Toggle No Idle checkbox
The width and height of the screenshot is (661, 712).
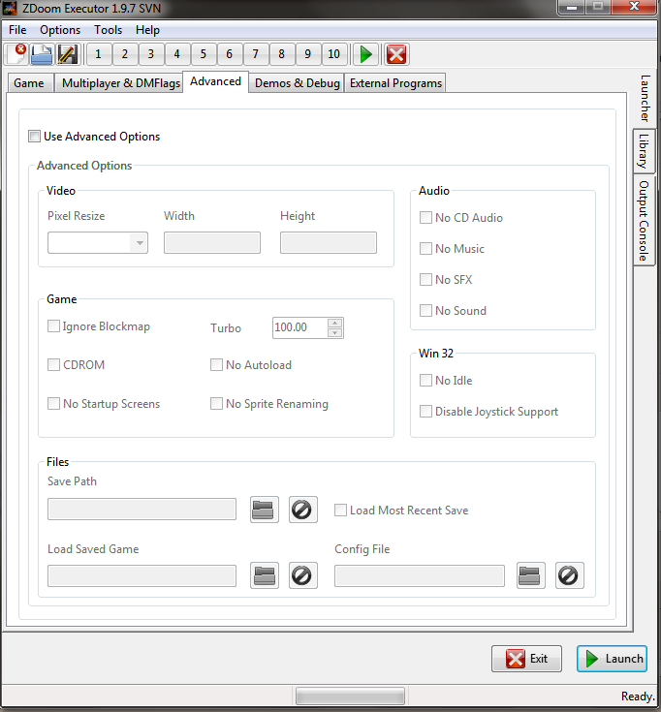point(425,380)
